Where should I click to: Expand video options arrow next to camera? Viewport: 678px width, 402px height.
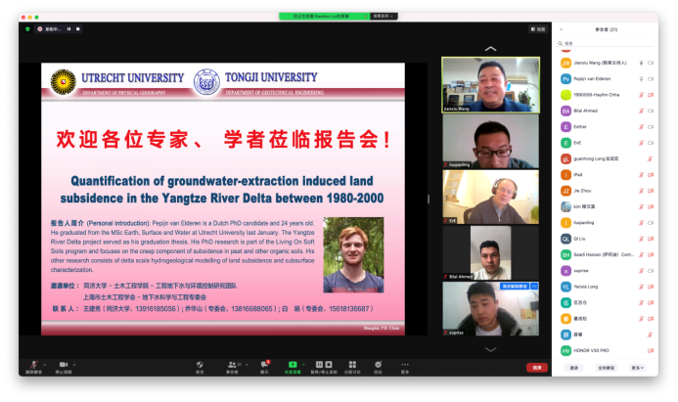tap(74, 365)
